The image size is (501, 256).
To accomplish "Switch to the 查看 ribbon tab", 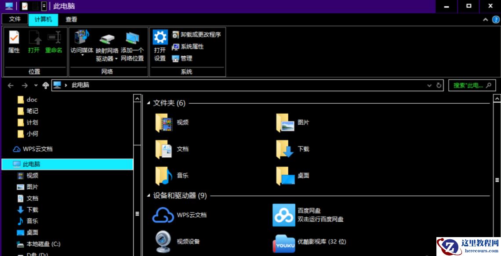I will pos(72,19).
